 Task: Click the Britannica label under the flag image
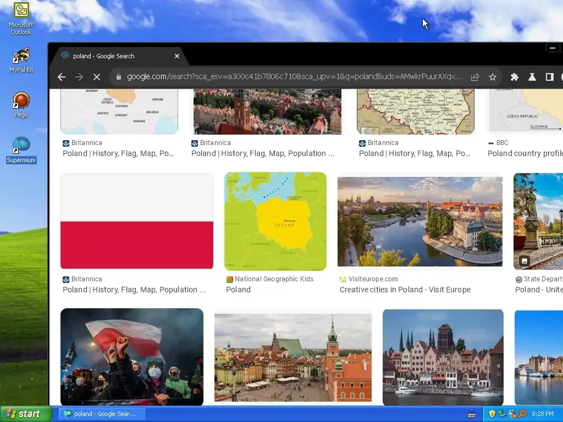pos(86,279)
